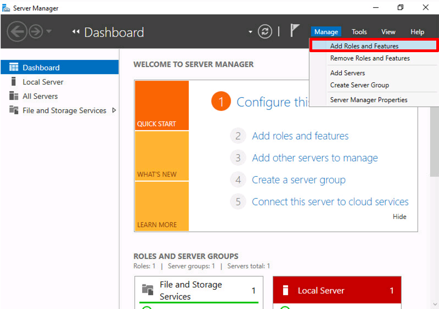The width and height of the screenshot is (439, 309).
Task: Open the QUICK START tile
Action: (x=162, y=105)
